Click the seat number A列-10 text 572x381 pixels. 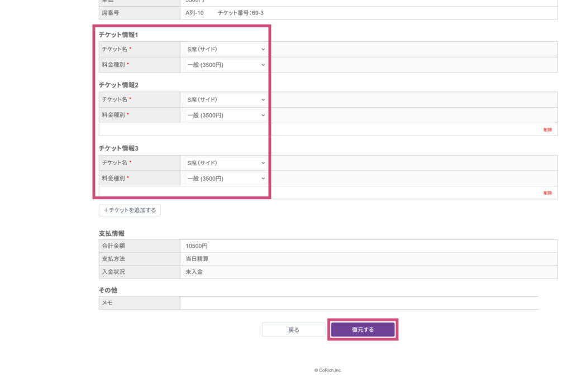(194, 12)
